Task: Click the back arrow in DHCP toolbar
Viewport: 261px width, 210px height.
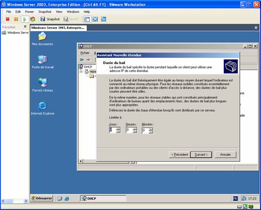Action: click(x=82, y=60)
